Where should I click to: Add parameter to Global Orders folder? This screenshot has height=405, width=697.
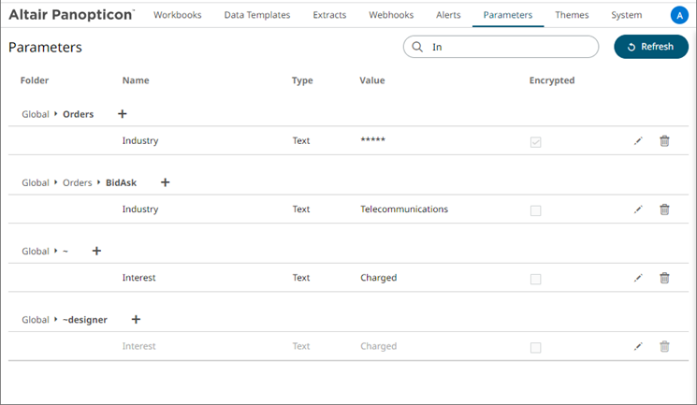pyautogui.click(x=122, y=114)
